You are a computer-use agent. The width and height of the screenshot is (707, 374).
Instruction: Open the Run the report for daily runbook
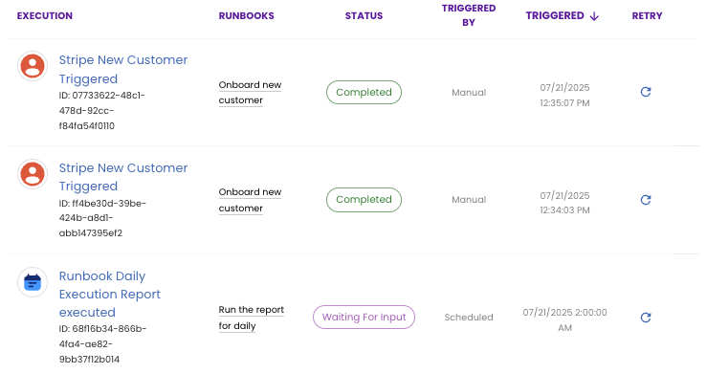[252, 318]
